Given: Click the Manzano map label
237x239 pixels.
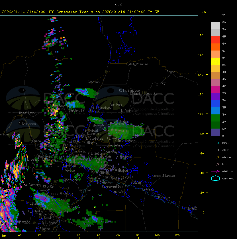Looking at the screenshot, I should [x=24, y=222].
